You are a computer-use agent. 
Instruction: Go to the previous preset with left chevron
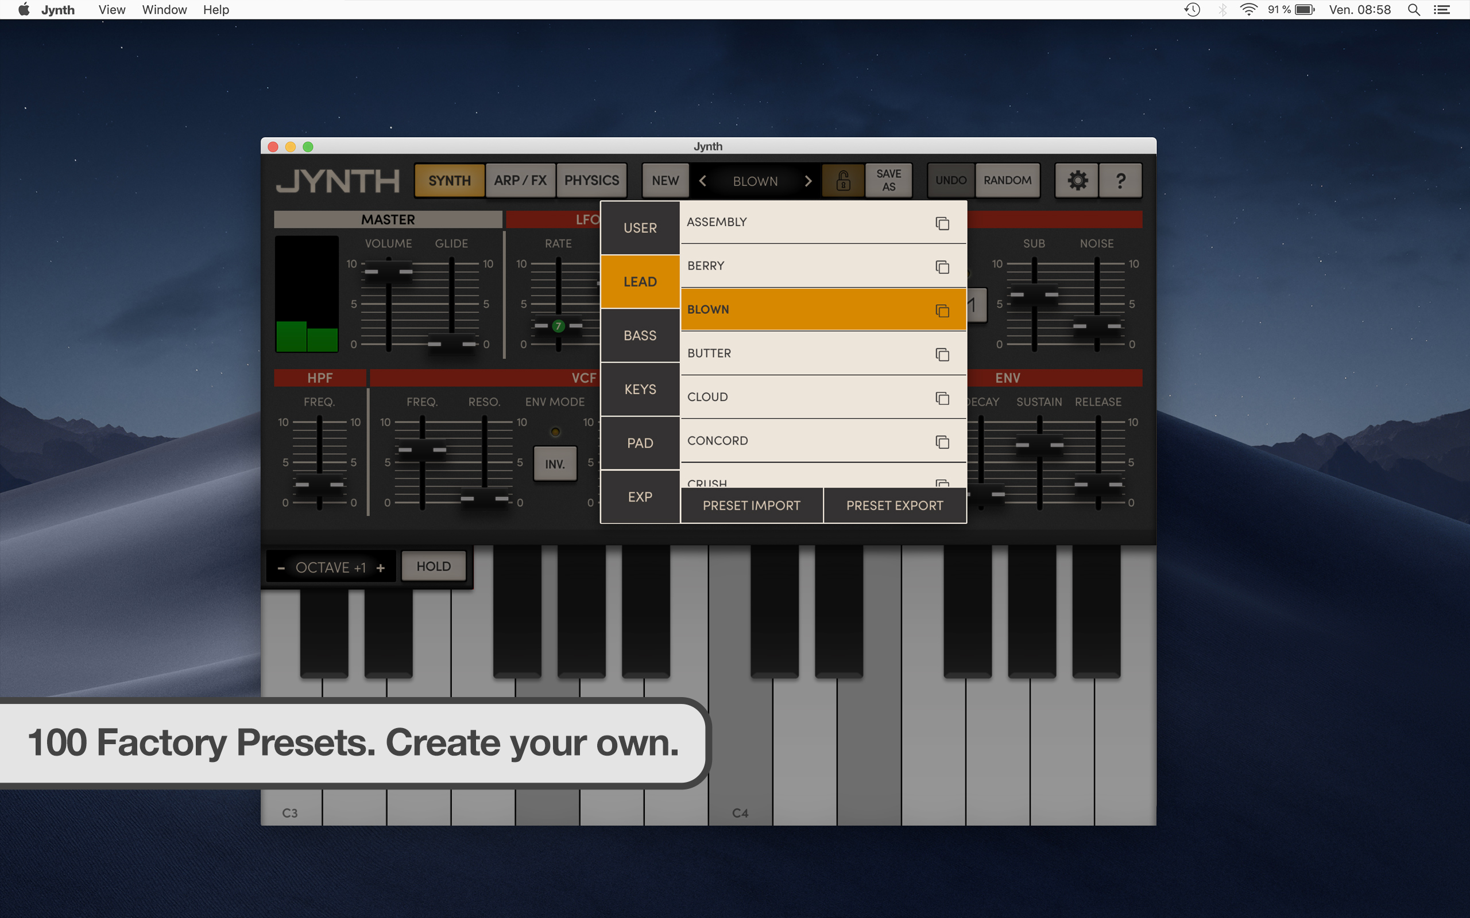[x=703, y=181]
